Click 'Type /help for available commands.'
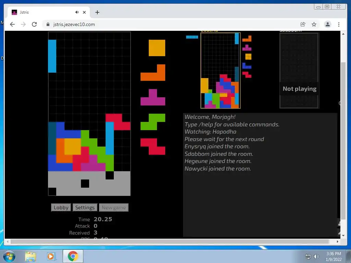This screenshot has width=351, height=263. pyautogui.click(x=232, y=124)
